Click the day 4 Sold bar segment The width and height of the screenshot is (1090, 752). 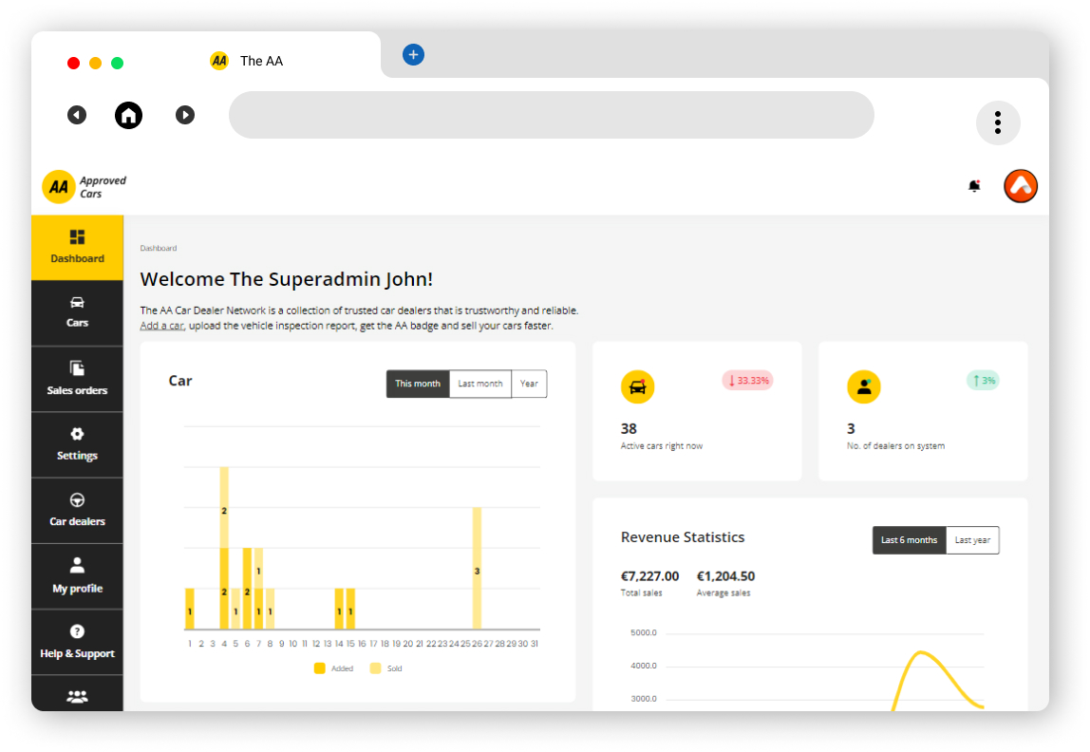(x=224, y=507)
